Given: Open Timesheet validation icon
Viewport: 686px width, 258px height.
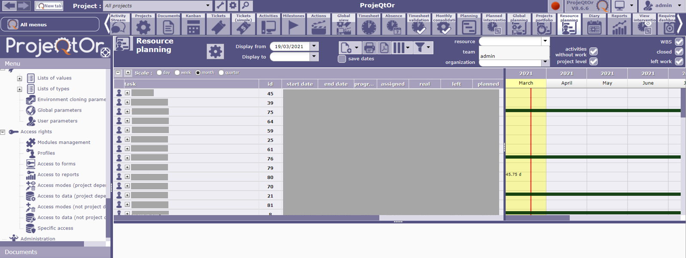Looking at the screenshot, I should (x=419, y=24).
